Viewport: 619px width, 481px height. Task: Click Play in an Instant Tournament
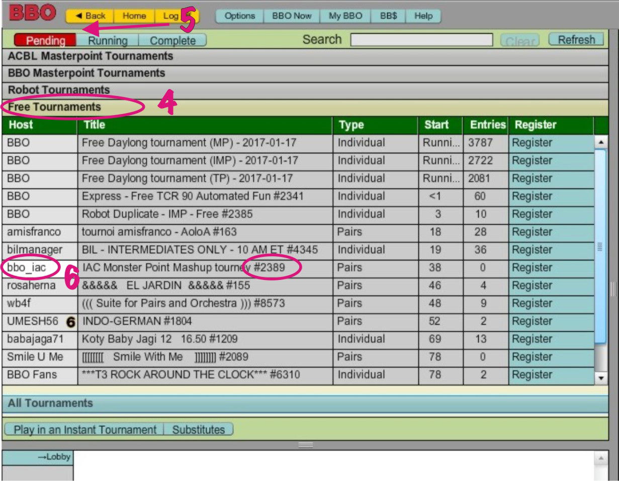(84, 430)
